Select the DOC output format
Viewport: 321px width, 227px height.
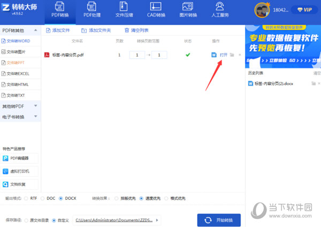pyautogui.click(x=42, y=198)
